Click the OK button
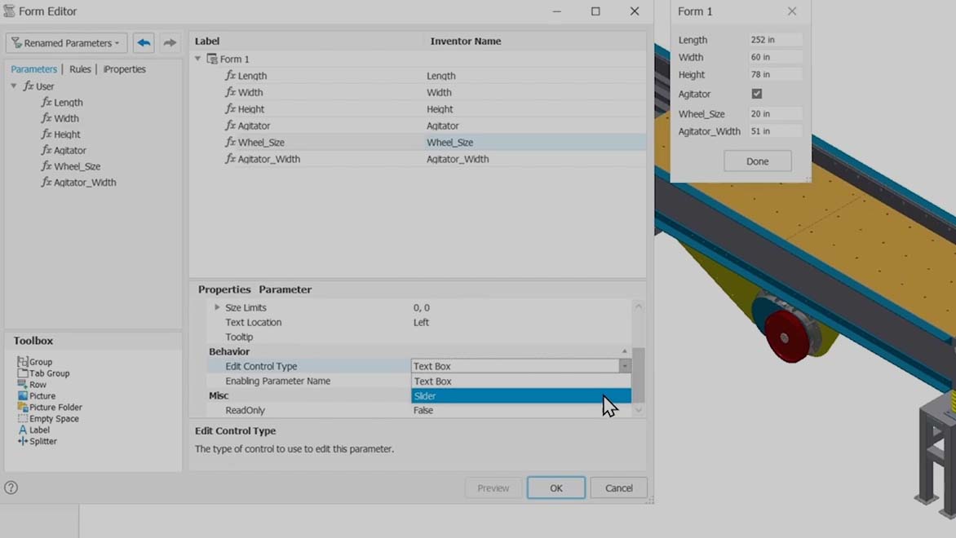This screenshot has height=538, width=956. point(555,487)
